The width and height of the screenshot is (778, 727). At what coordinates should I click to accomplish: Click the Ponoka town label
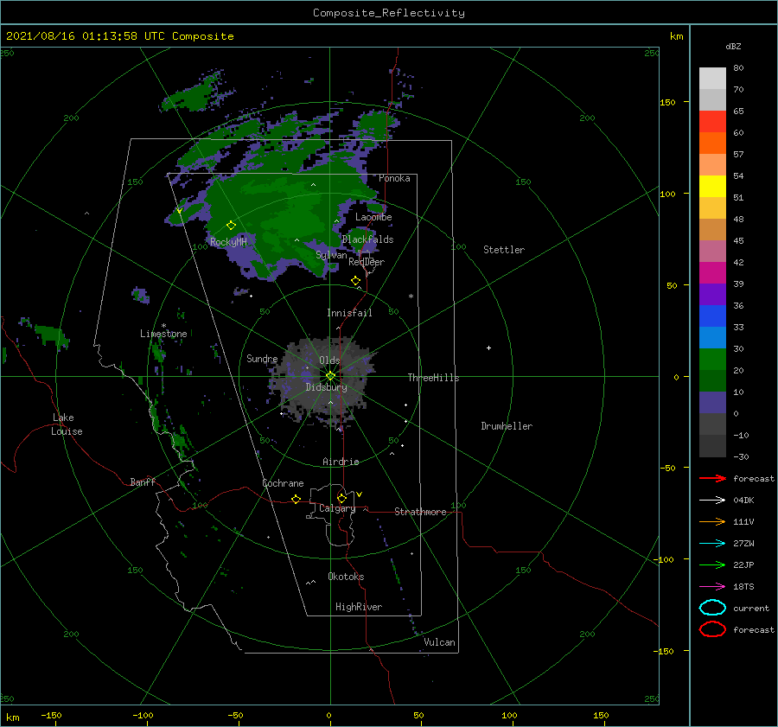pyautogui.click(x=394, y=178)
